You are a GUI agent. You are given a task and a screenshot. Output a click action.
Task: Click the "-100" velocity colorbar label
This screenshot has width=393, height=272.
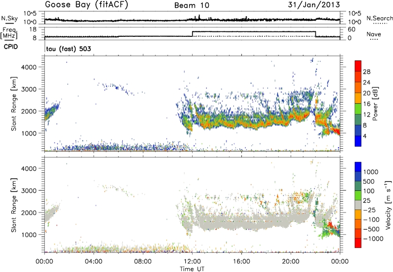371,219
